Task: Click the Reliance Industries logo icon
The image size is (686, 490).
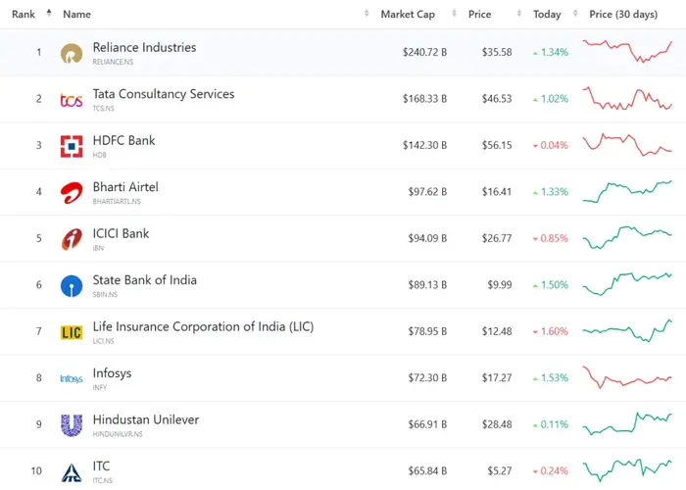Action: 72,53
